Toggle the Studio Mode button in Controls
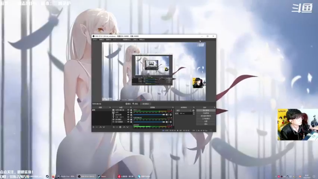The width and height of the screenshot is (318, 179). pos(206,119)
